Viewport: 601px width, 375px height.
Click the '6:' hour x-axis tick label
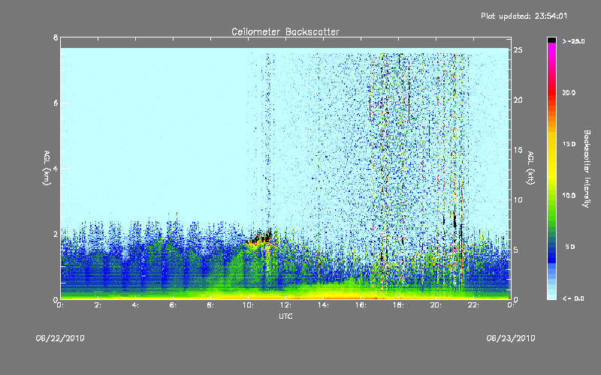[173, 305]
